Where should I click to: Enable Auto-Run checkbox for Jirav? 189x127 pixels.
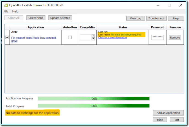(x=70, y=37)
